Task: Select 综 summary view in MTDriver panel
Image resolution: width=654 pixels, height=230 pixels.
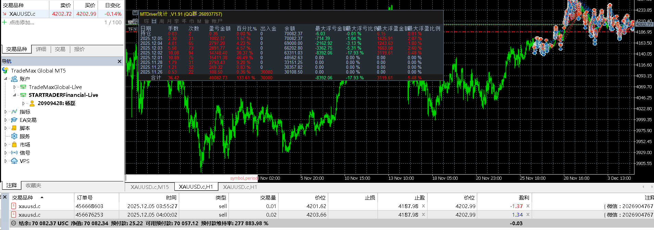Action: 146,21
